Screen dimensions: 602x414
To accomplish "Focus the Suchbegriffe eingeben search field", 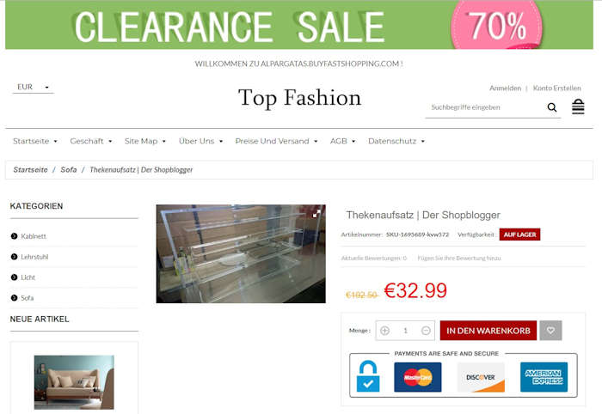I will coord(485,107).
